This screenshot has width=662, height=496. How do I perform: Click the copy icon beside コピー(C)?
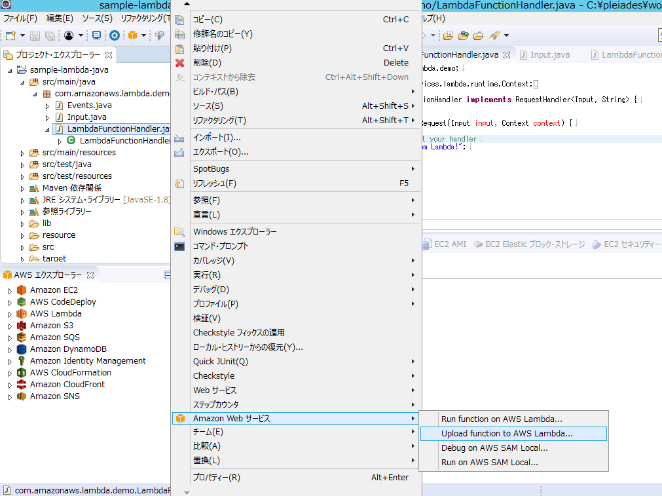(180, 20)
